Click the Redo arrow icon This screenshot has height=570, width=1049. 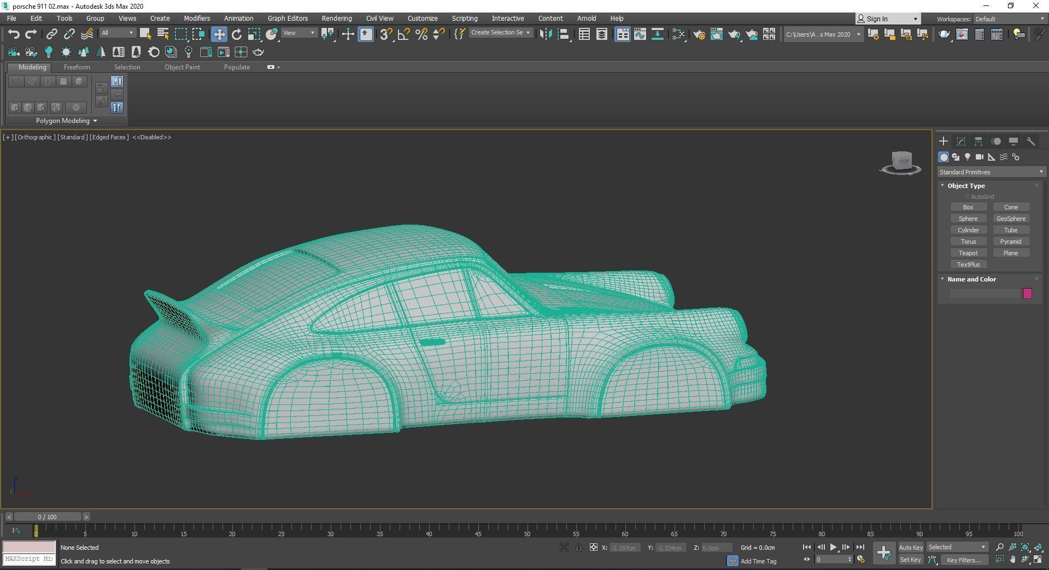tap(31, 34)
